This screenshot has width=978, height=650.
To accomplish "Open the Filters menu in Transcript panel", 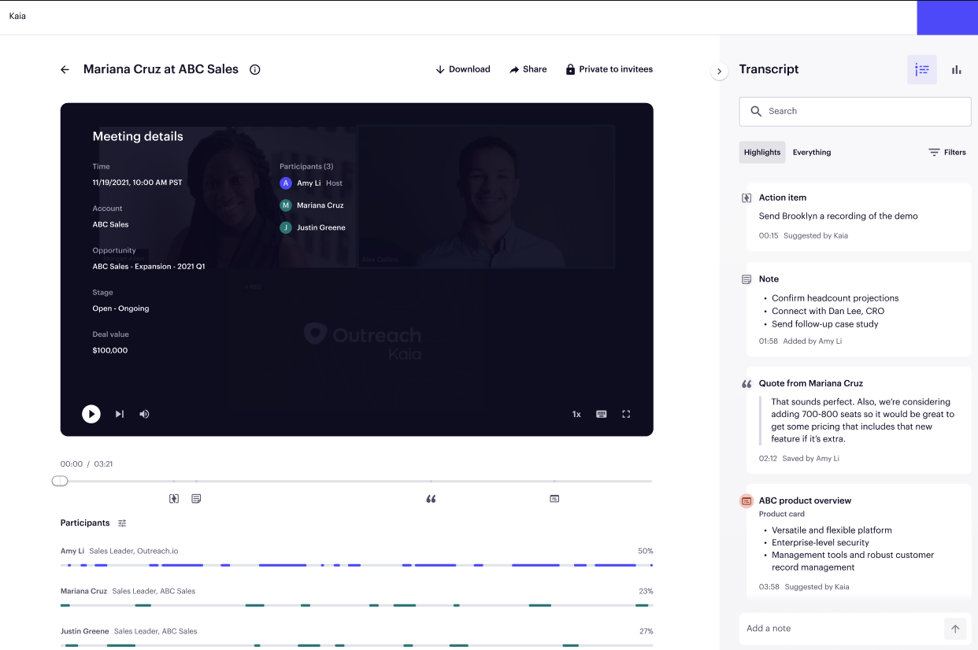I will tap(947, 152).
